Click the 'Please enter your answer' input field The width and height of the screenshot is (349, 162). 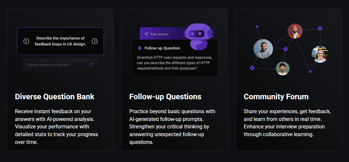point(60,65)
